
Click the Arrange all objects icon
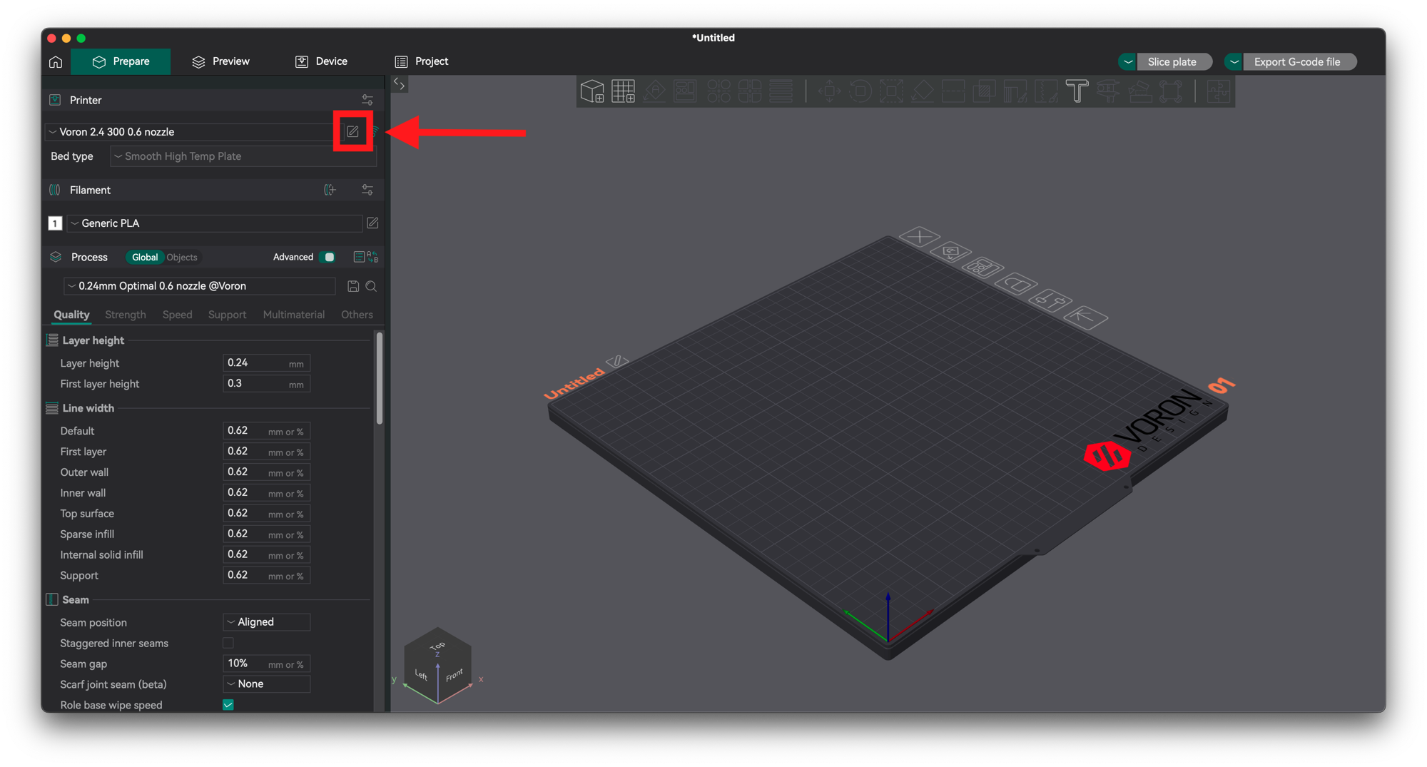tap(685, 91)
